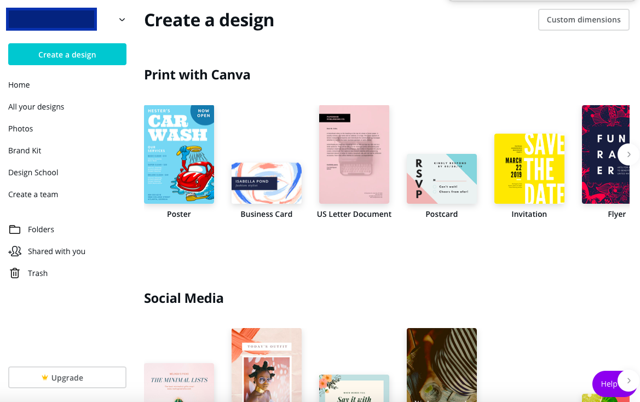This screenshot has width=640, height=402.
Task: Expand the account dropdown chevron
Action: (122, 20)
